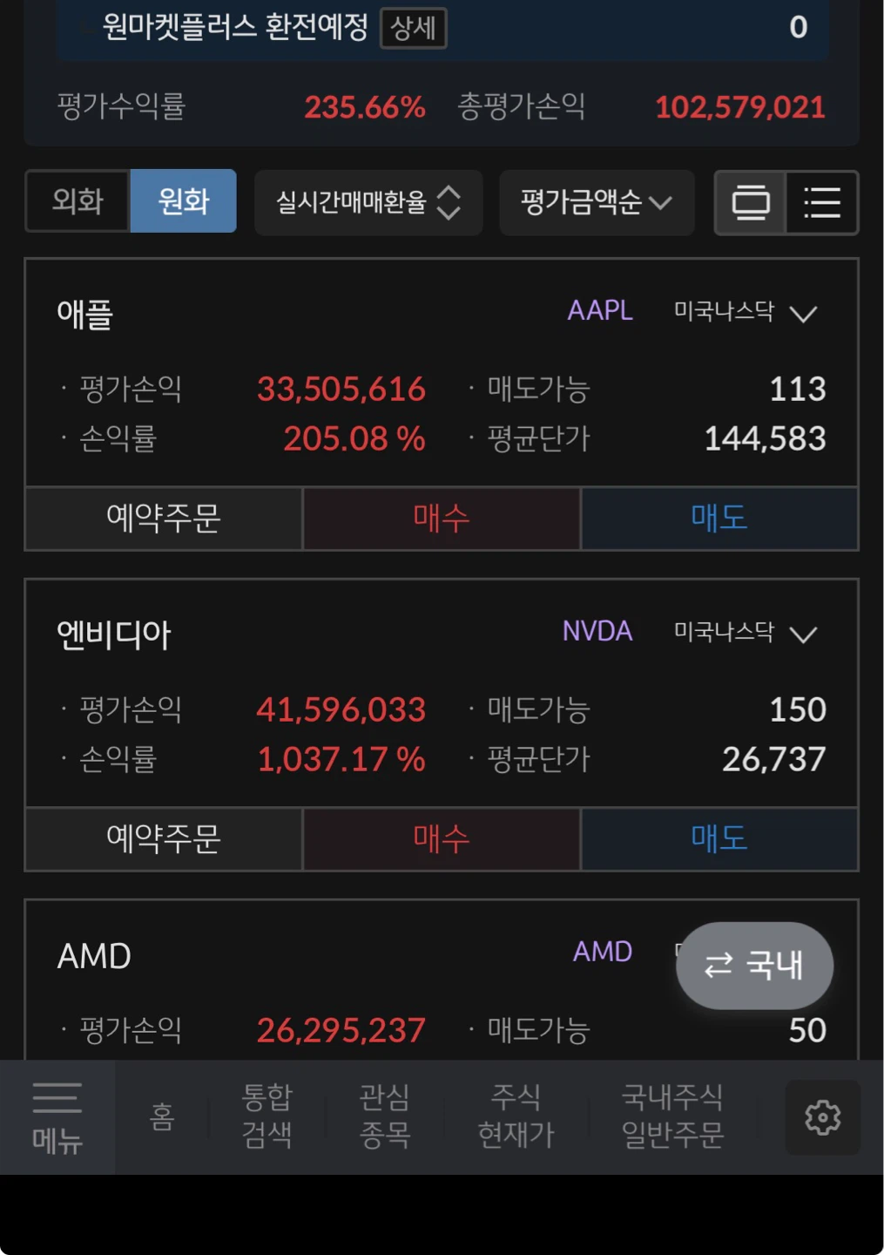Screen dimensions: 884x1255
Task: Switch to list view layout icon
Action: pos(822,202)
